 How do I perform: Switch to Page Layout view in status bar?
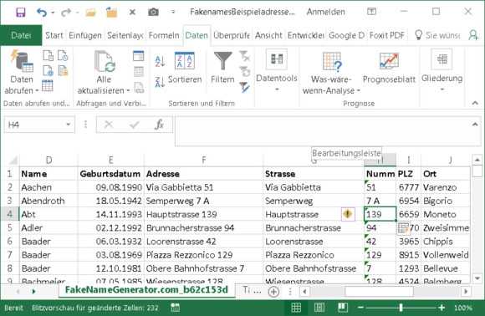point(319,308)
